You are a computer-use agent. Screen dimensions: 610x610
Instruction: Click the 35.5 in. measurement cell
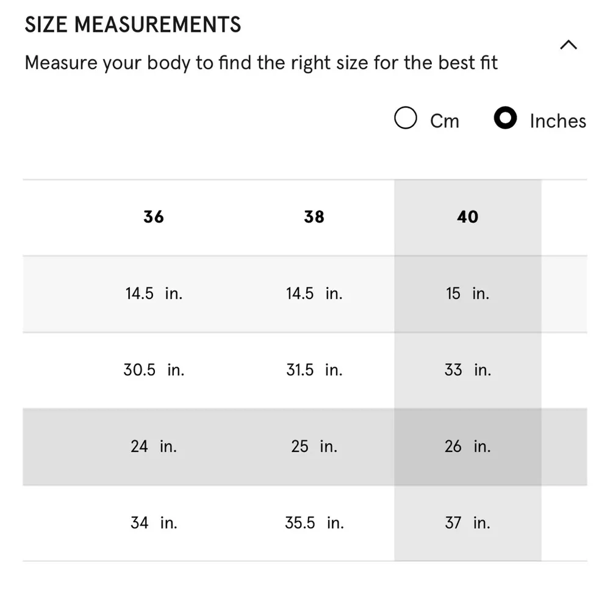(x=314, y=523)
